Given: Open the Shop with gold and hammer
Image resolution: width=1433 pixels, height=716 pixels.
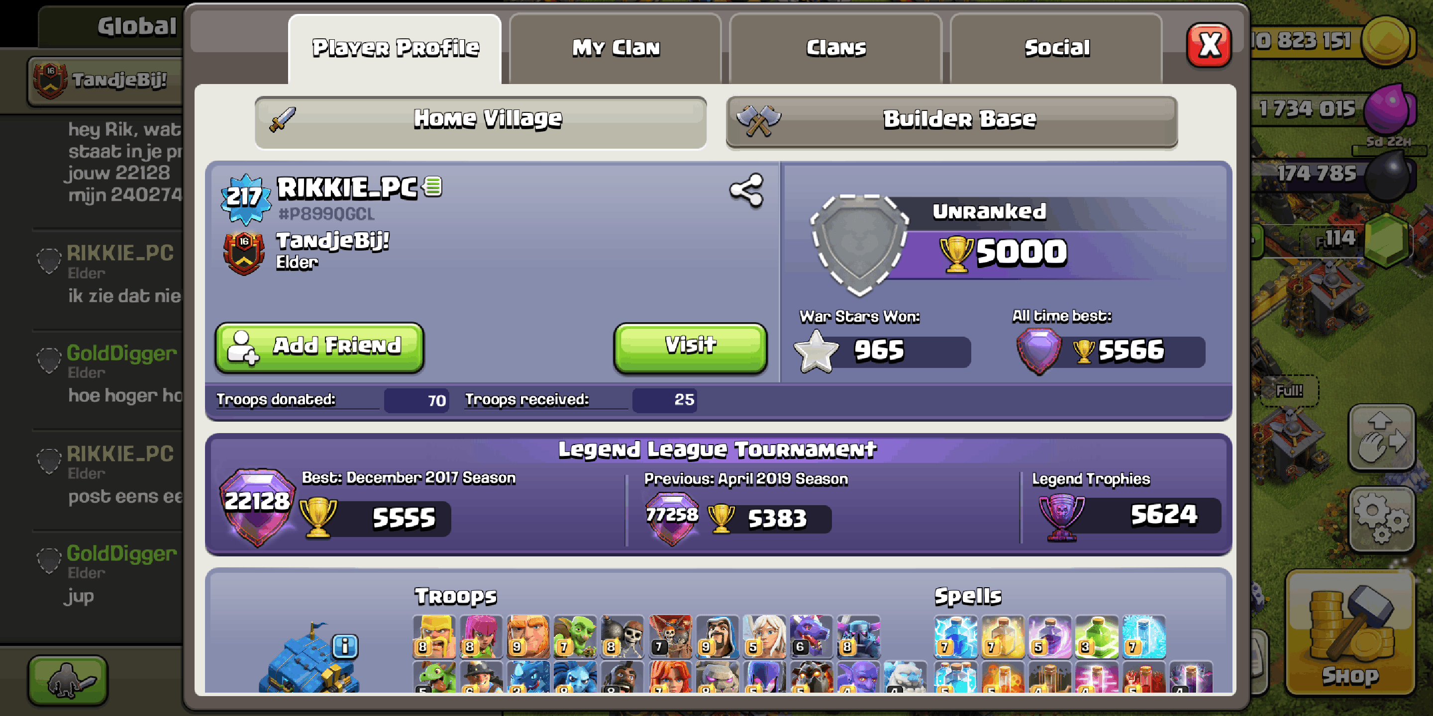Looking at the screenshot, I should [1350, 633].
